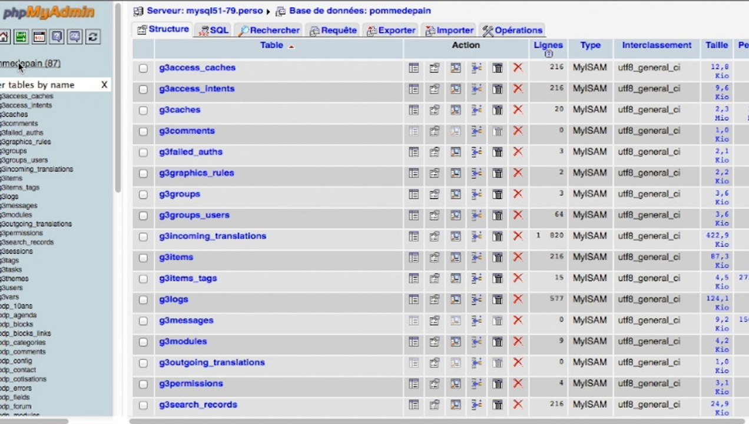The width and height of the screenshot is (749, 424).
Task: Open the g3access_caches table link
Action: 197,68
